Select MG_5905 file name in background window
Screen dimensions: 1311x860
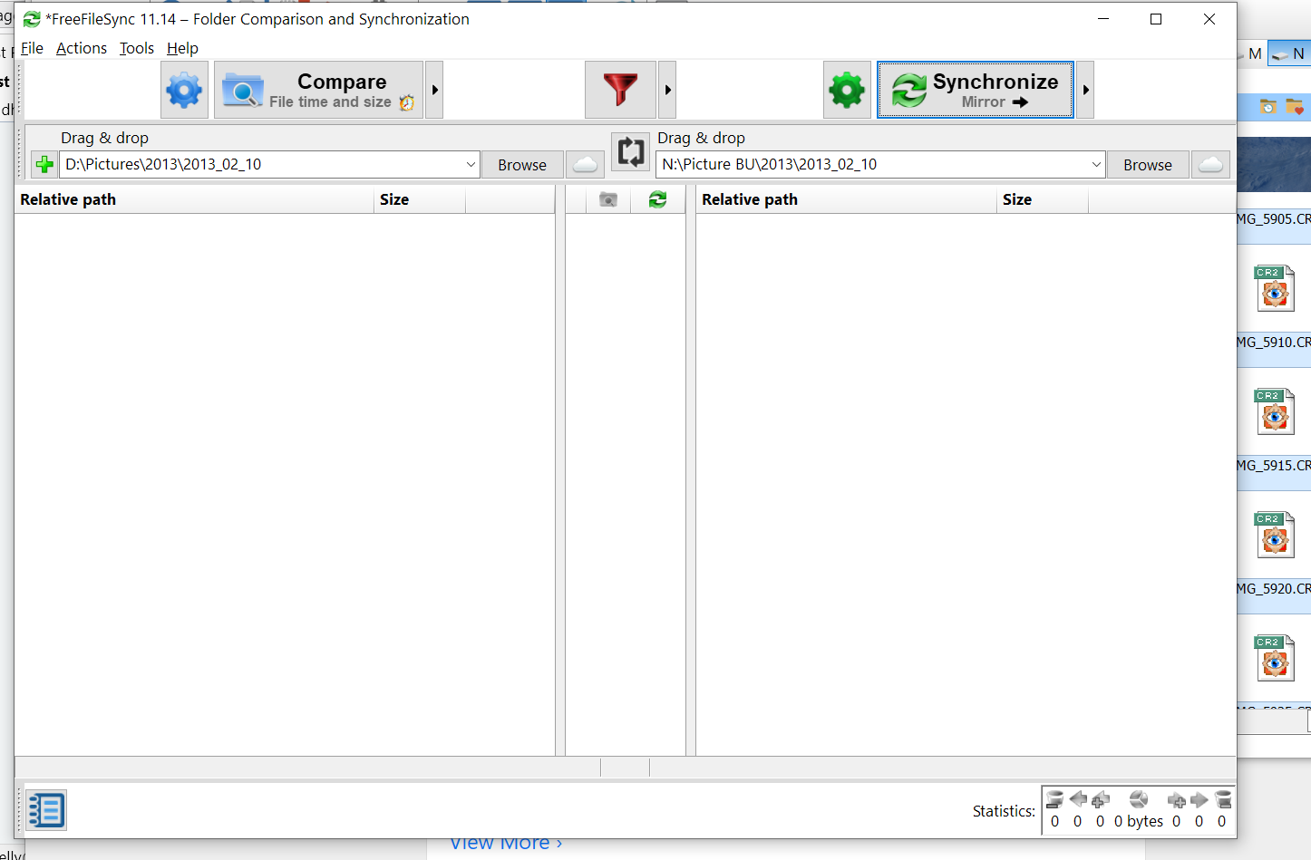click(x=1274, y=218)
